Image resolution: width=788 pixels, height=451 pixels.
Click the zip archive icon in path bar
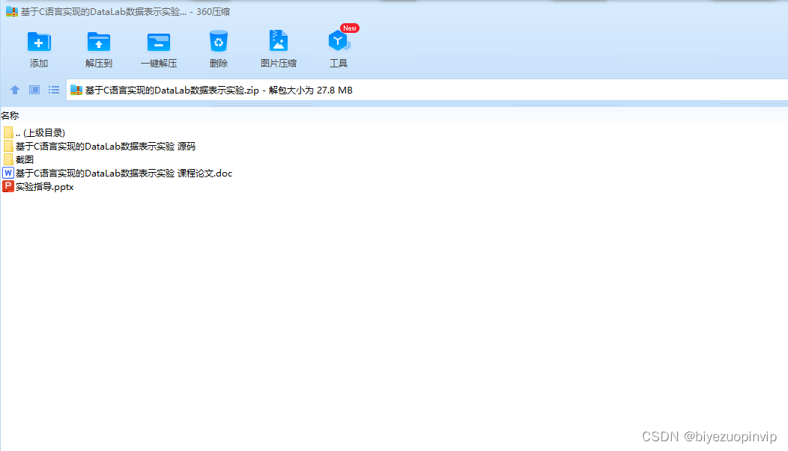[76, 90]
